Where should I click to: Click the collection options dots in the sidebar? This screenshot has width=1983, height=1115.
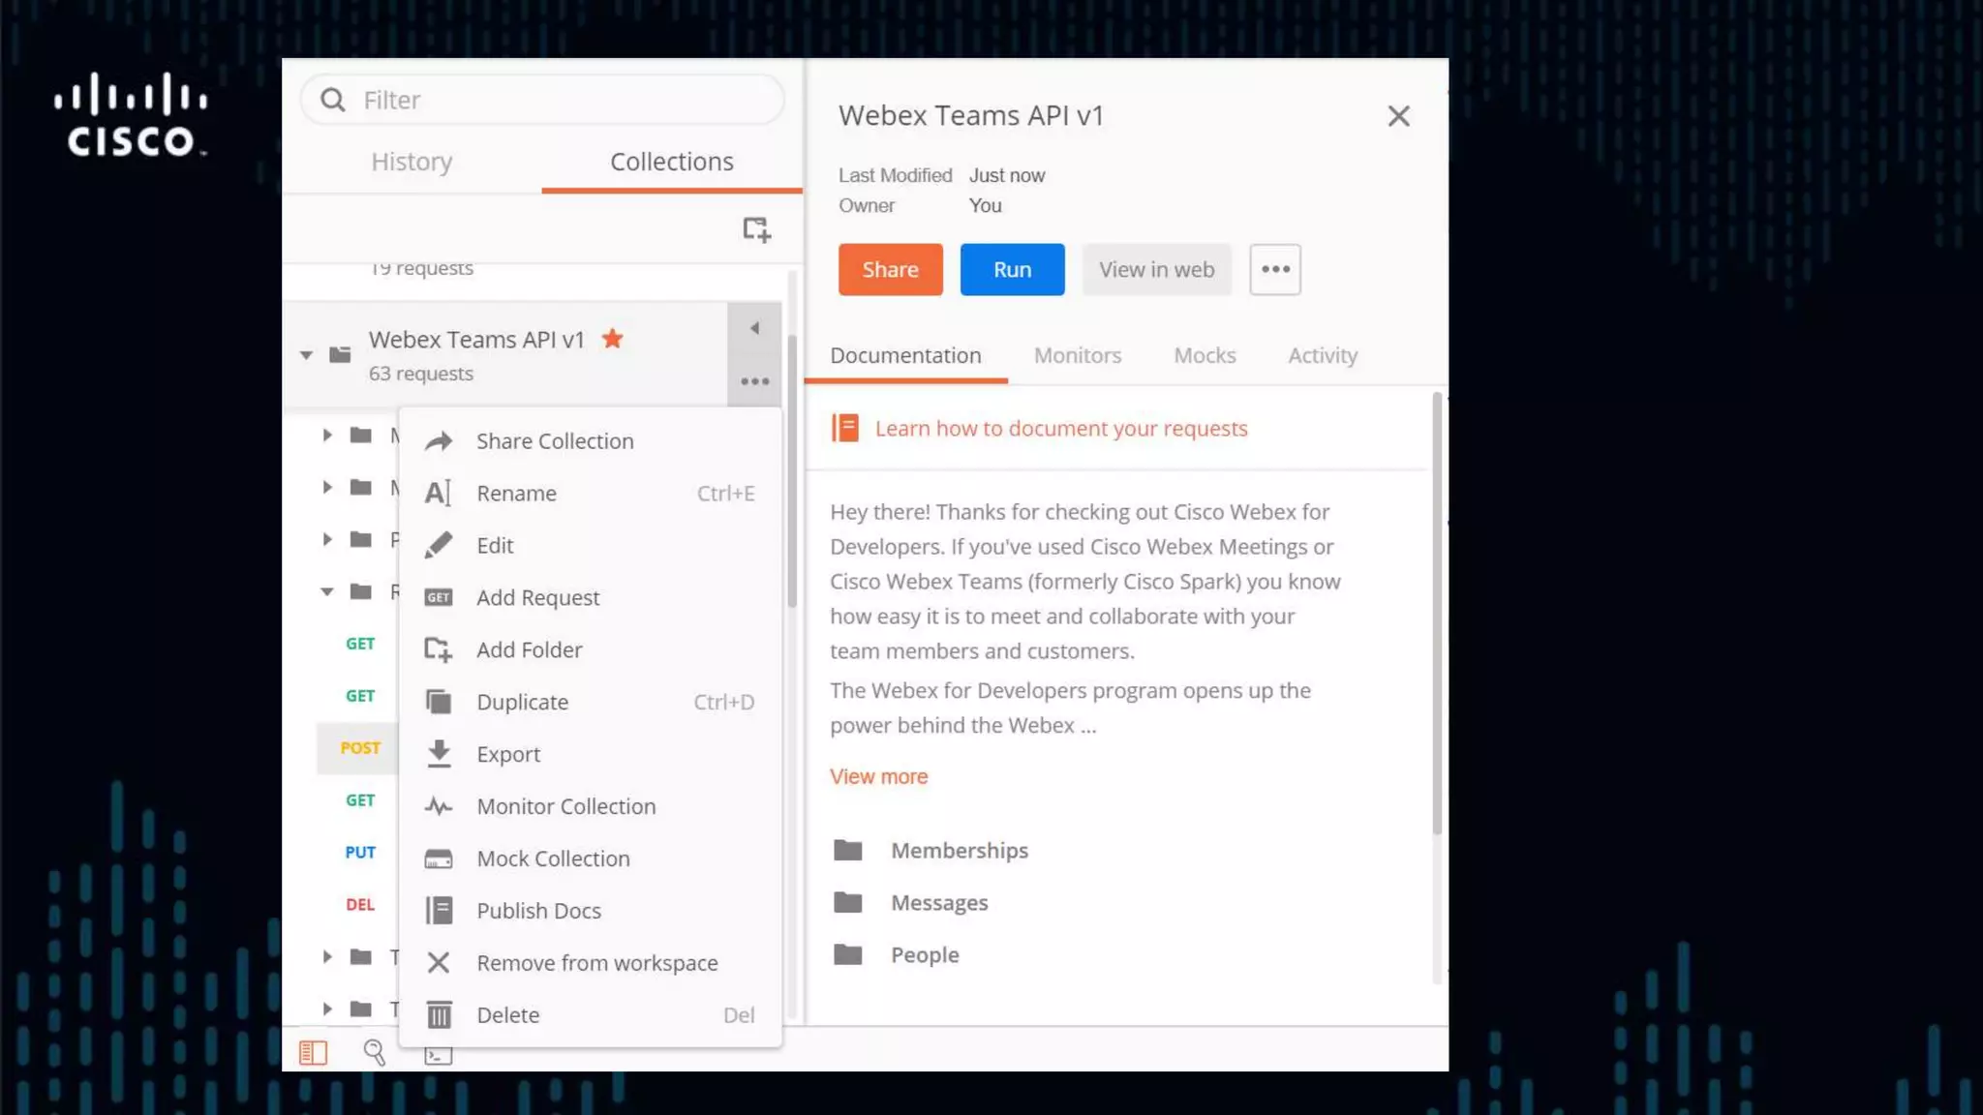tap(754, 381)
